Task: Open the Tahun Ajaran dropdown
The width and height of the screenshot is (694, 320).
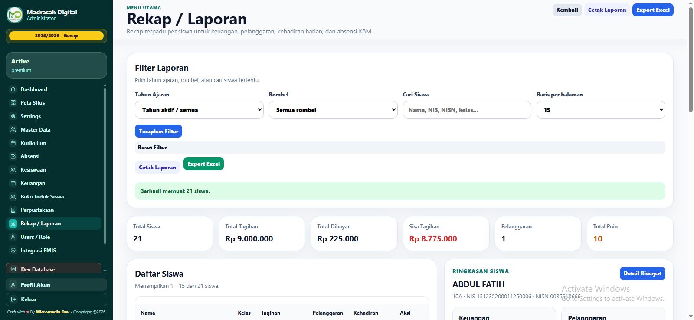Action: pos(199,110)
